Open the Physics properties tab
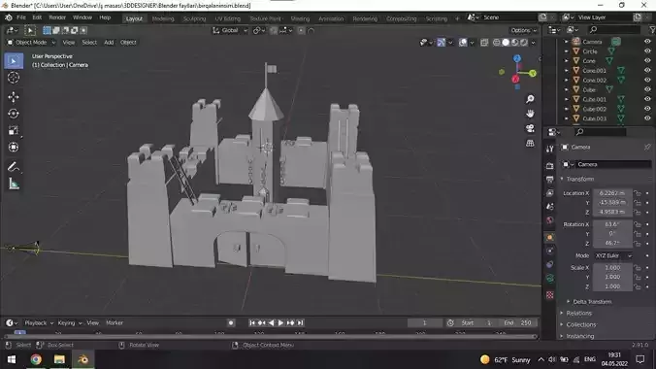This screenshot has width=656, height=369. 549,251
